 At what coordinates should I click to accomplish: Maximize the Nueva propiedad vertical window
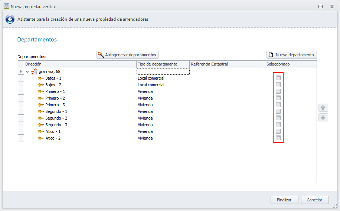[320, 7]
